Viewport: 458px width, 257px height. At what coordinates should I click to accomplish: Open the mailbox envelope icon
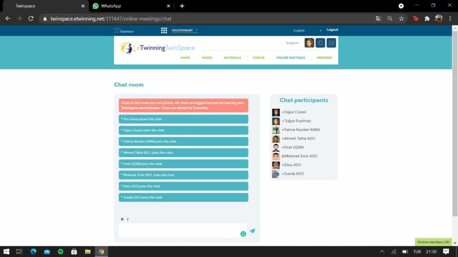(331, 43)
